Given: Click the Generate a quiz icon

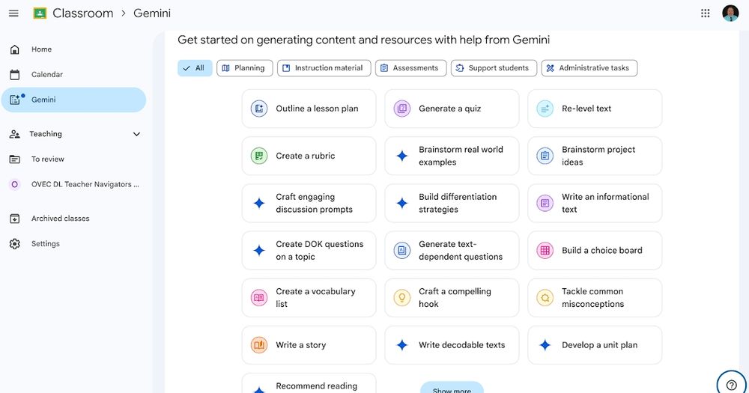Looking at the screenshot, I should coord(402,109).
